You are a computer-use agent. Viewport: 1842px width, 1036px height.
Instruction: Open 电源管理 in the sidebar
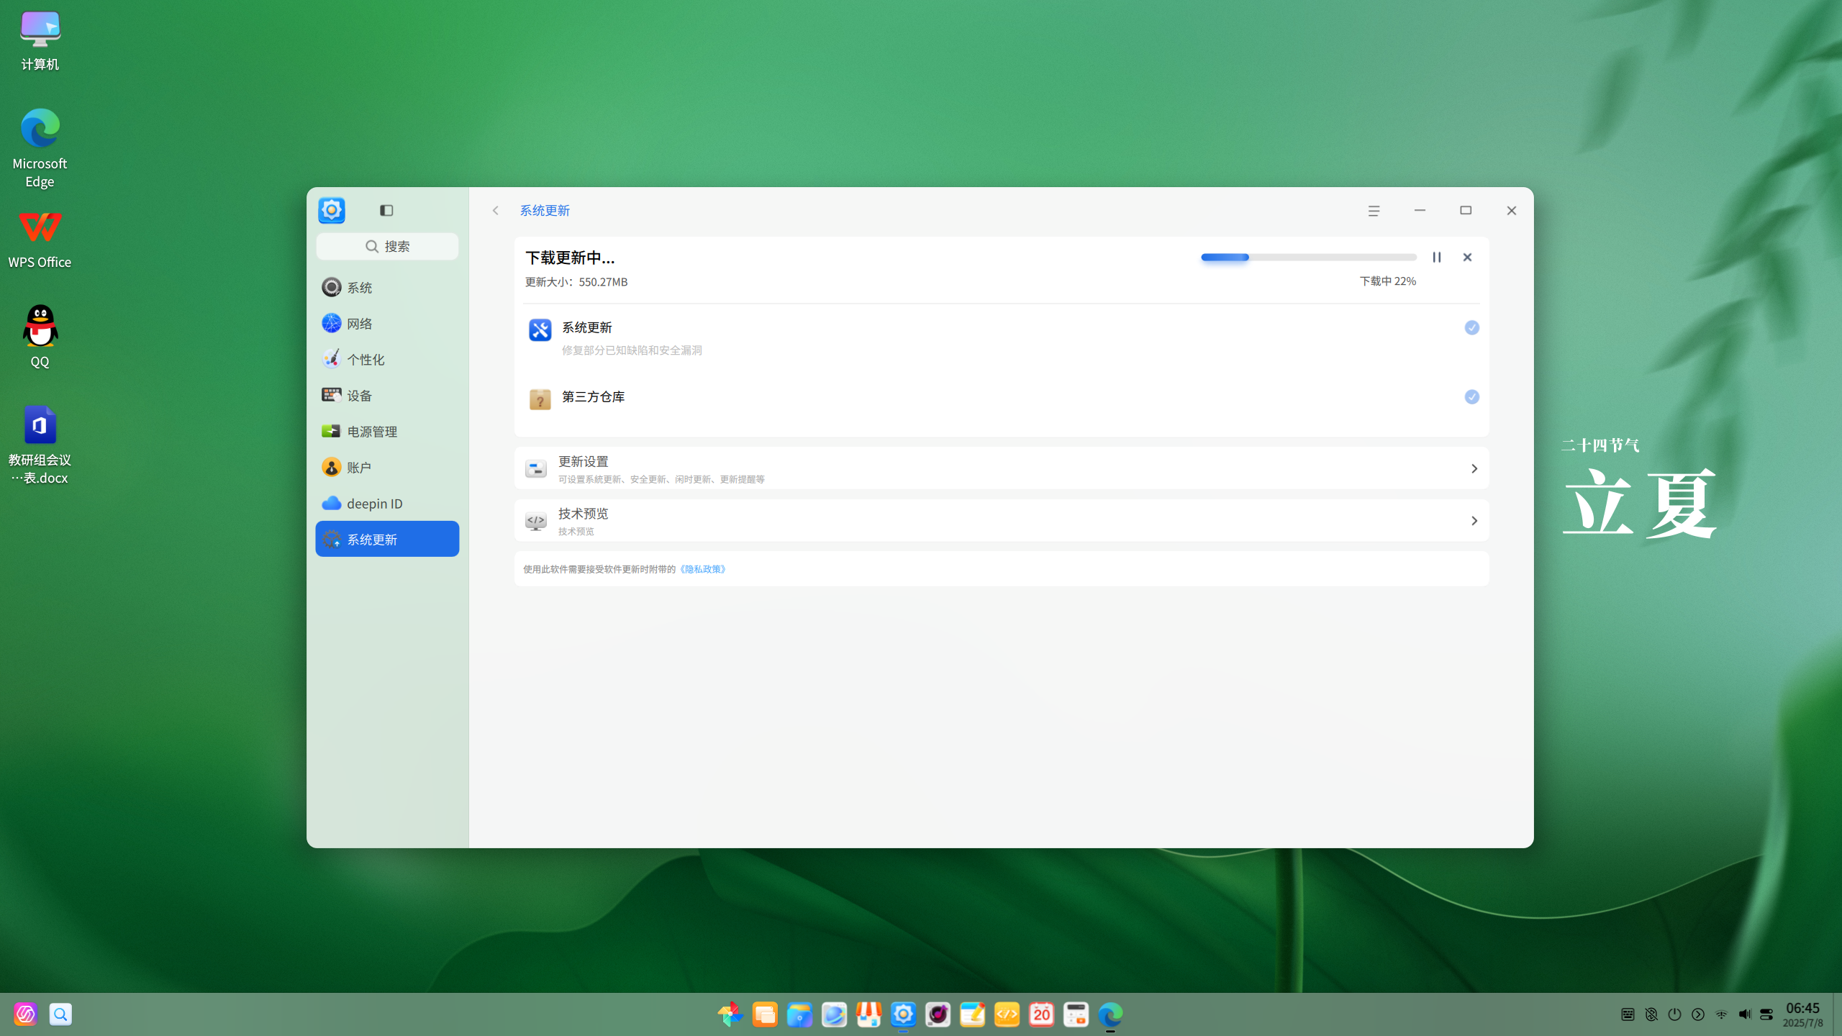(x=387, y=431)
